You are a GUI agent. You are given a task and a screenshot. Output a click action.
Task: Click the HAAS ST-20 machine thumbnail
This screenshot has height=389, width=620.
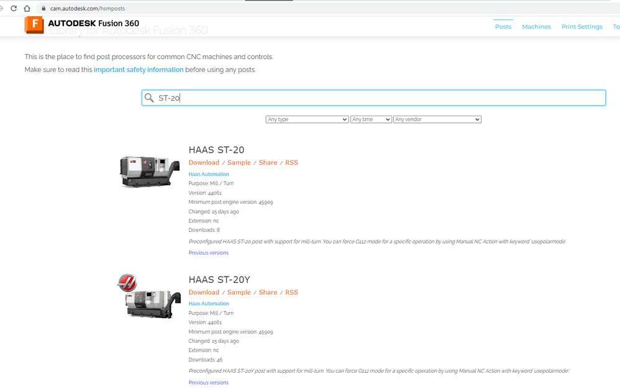(150, 171)
